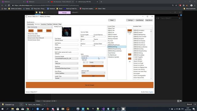
Task: Open File Explorer from the taskbar
Action: coord(13,109)
